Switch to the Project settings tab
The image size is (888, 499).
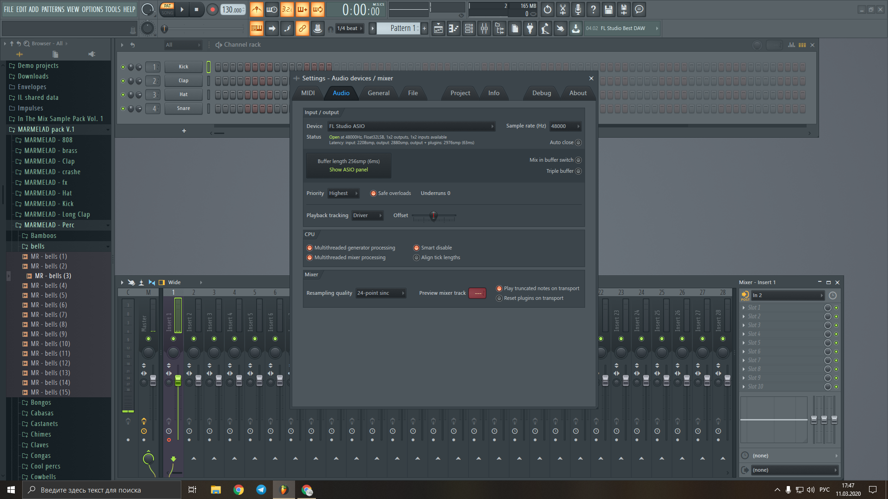(460, 93)
